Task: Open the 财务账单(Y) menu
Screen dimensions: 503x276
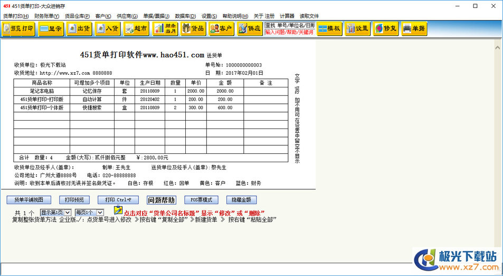Action: pos(47,16)
